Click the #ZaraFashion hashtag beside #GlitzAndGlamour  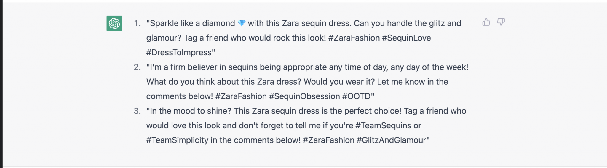click(x=328, y=140)
